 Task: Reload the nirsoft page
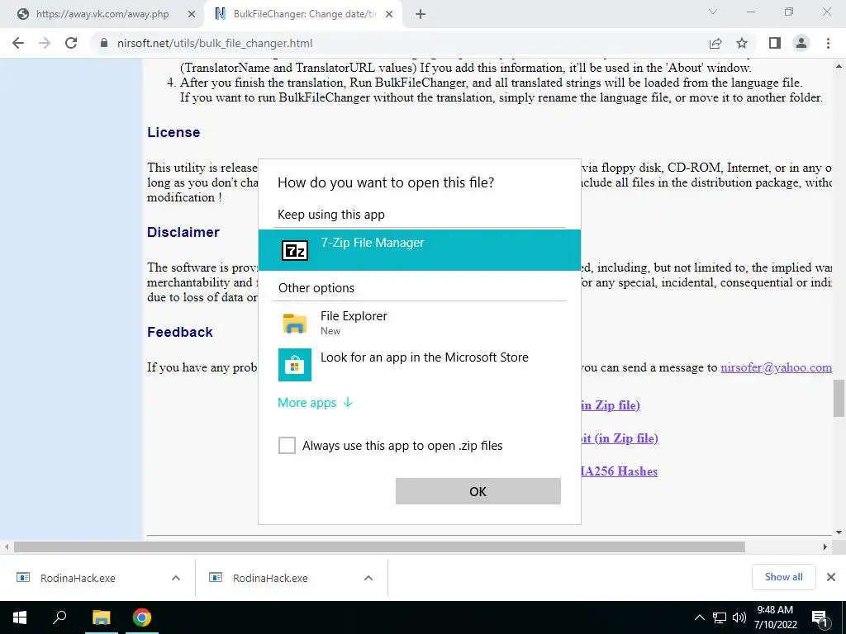[x=71, y=43]
